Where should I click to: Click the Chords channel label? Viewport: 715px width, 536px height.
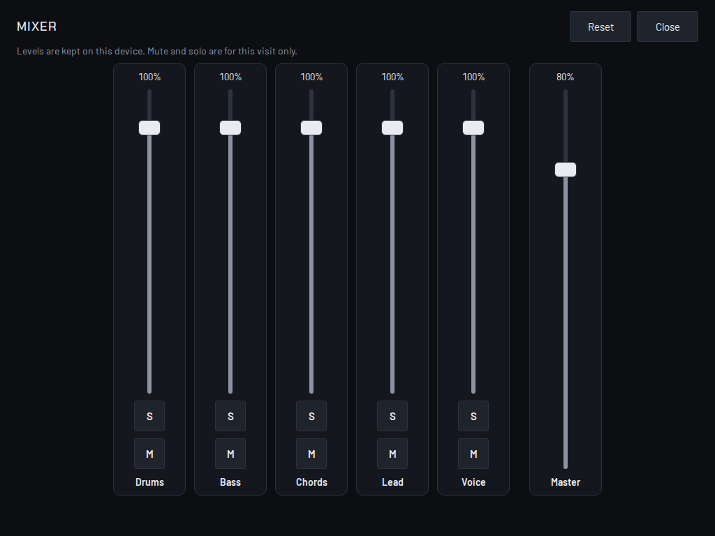click(x=311, y=482)
